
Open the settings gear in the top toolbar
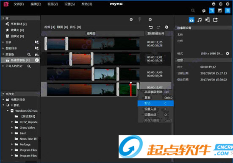tap(204, 11)
